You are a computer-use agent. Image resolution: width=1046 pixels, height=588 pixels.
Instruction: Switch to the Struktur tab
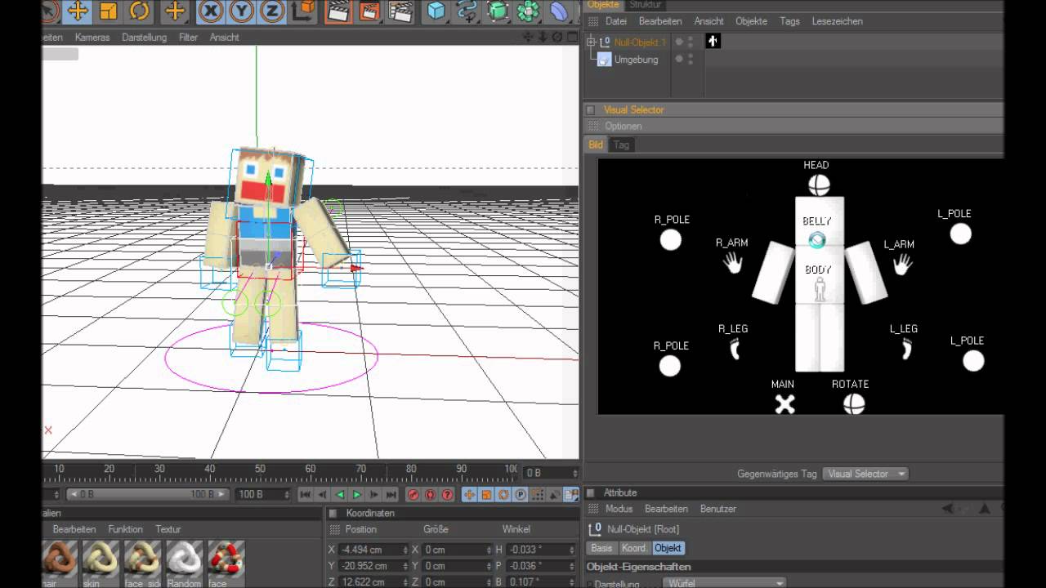click(x=645, y=4)
